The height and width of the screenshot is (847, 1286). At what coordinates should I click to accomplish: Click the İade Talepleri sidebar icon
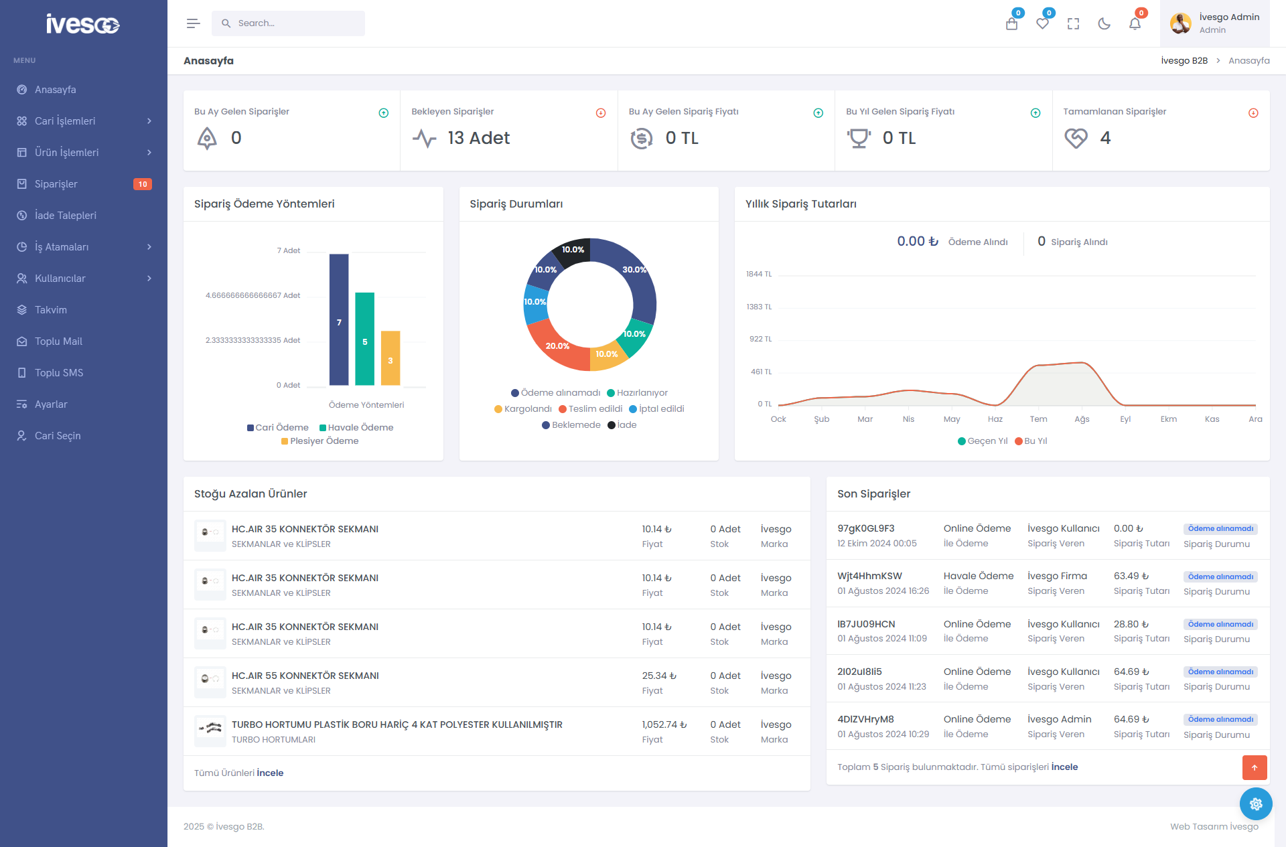click(x=22, y=216)
